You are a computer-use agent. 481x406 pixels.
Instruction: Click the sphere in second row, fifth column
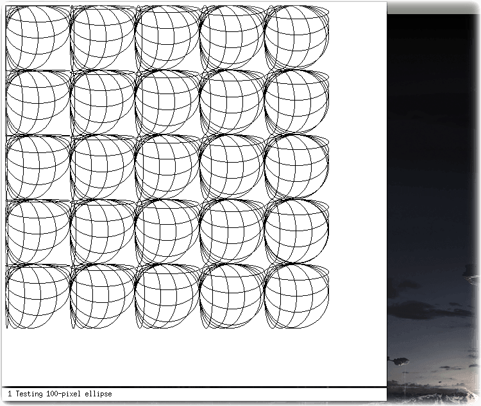297,102
